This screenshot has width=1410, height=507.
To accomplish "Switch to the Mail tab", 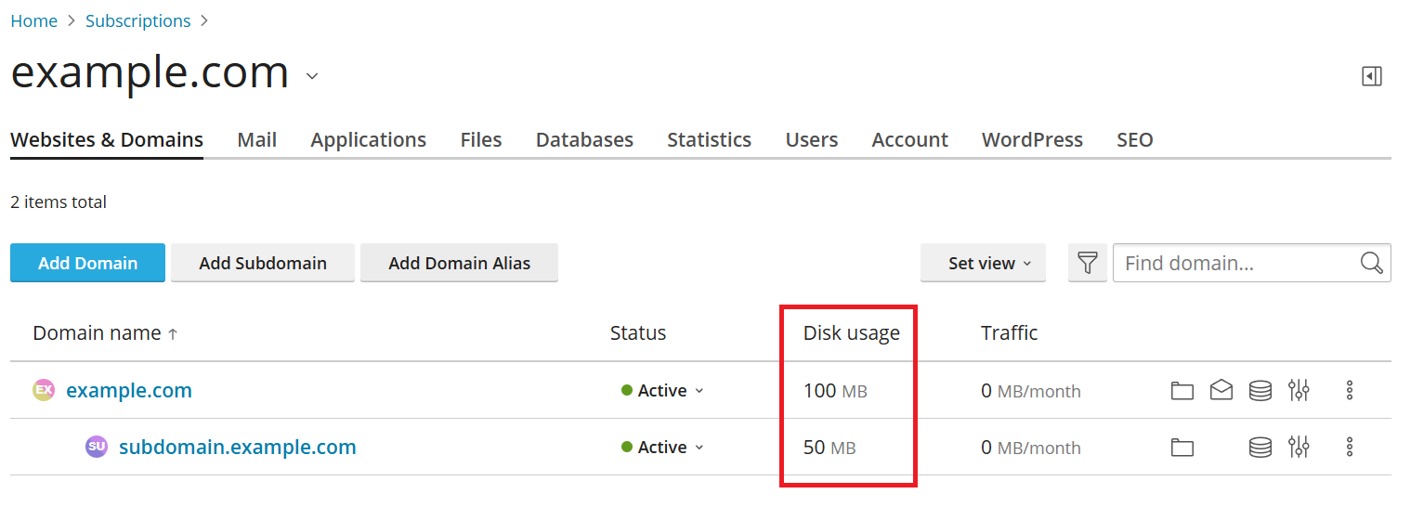I will (x=257, y=140).
